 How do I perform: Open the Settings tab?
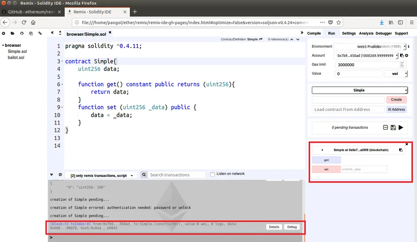(x=349, y=33)
